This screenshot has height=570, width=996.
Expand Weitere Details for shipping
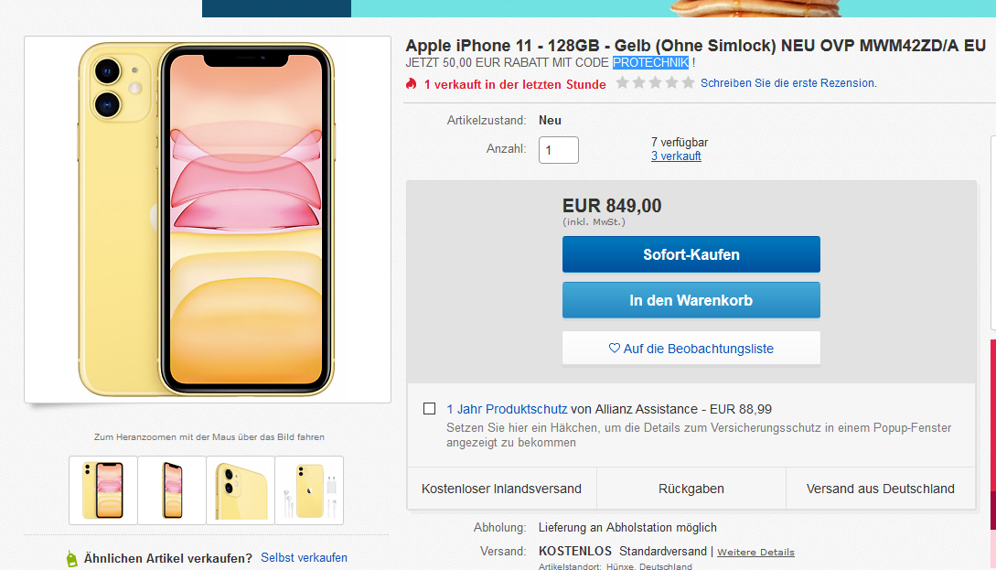coord(755,553)
